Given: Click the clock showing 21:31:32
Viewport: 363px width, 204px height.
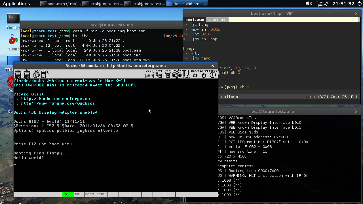Looking at the screenshot, I should [343, 4].
